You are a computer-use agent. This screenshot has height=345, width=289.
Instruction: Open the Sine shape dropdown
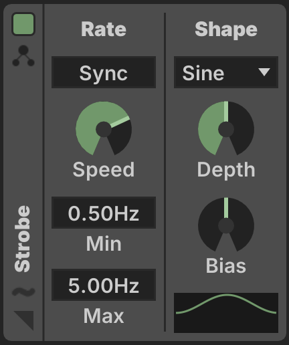[x=226, y=72]
